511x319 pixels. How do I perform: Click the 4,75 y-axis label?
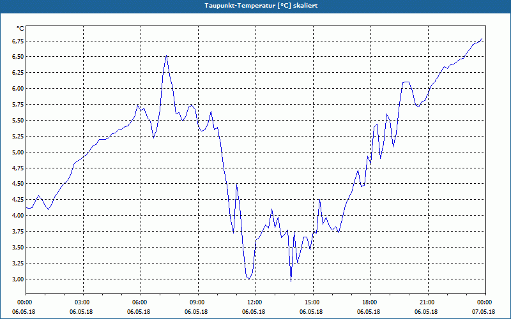click(x=18, y=168)
